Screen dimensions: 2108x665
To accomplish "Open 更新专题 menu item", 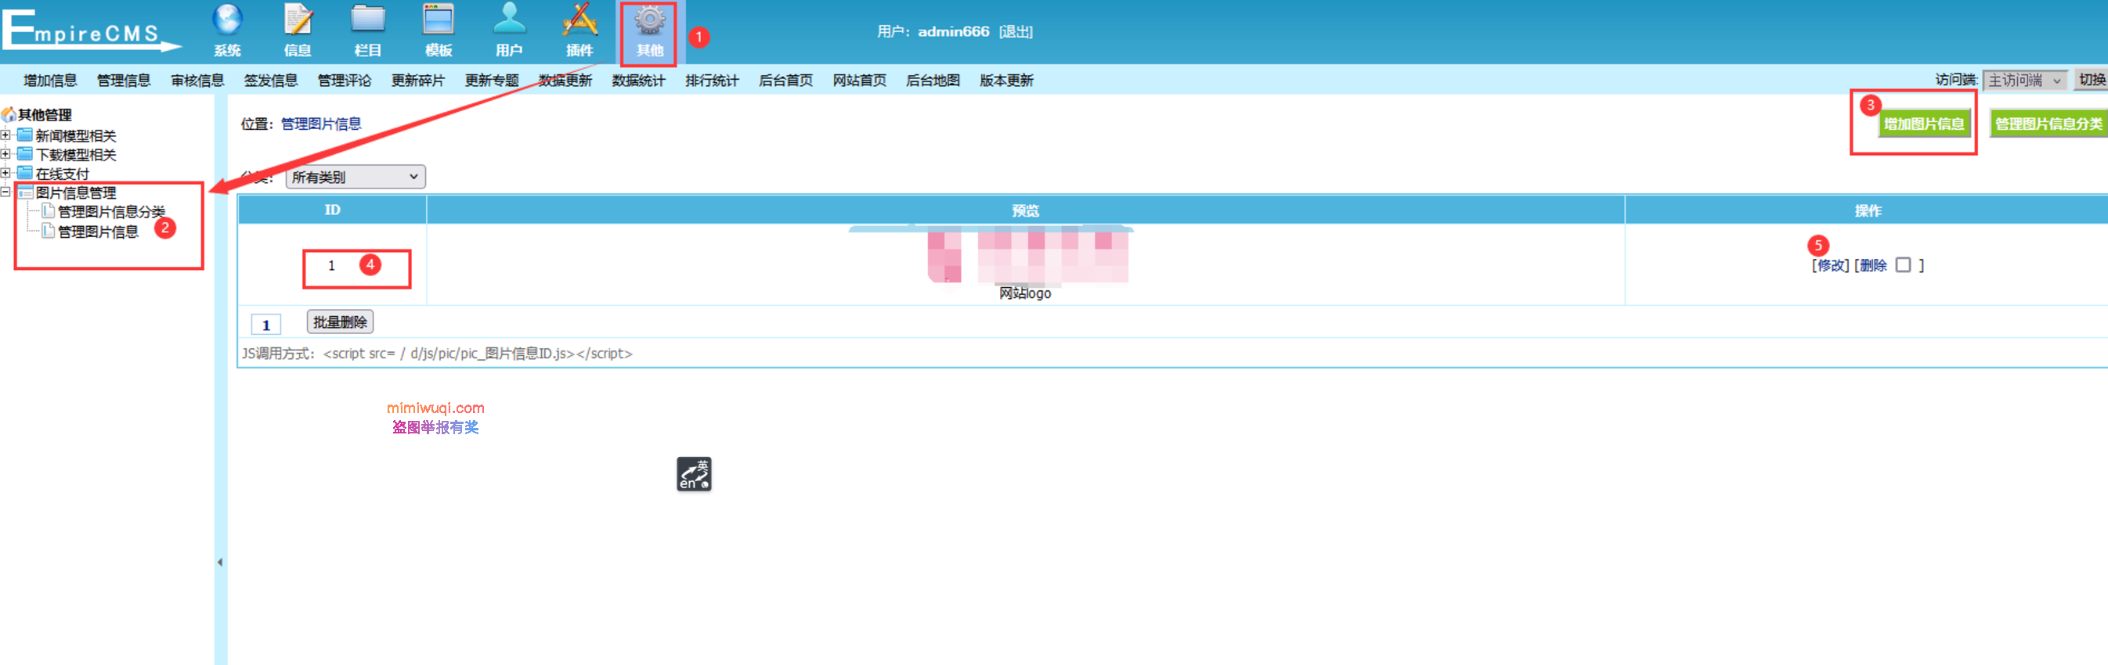I will tap(492, 80).
